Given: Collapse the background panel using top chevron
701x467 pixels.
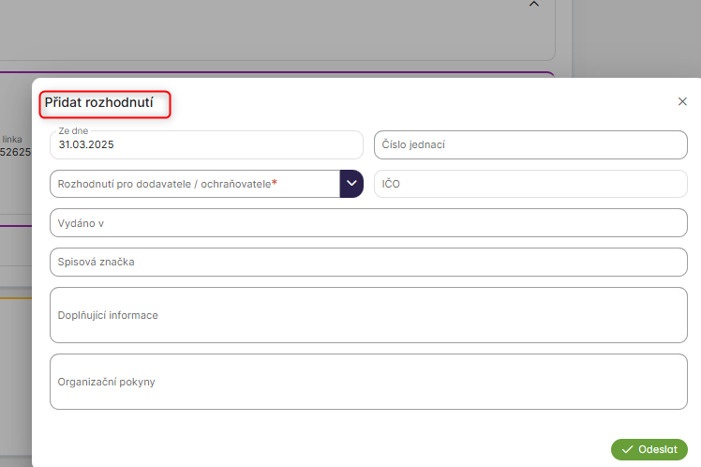Looking at the screenshot, I should [x=534, y=5].
